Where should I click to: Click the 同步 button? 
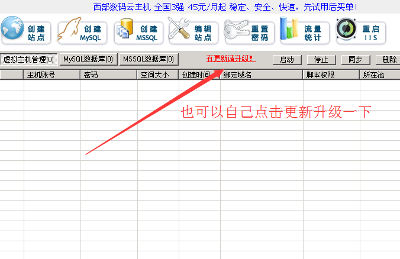356,60
